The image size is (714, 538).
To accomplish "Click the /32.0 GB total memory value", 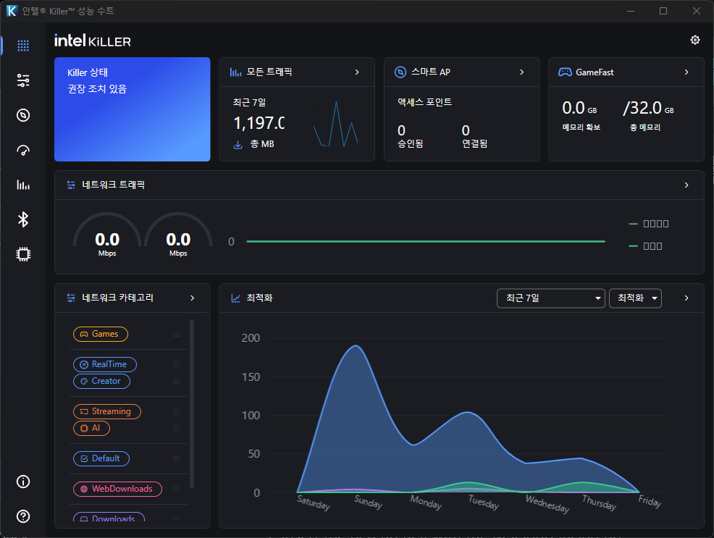I will coord(648,109).
